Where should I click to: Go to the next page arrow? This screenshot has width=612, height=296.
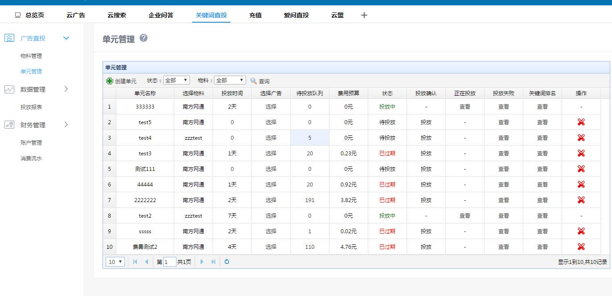click(202, 262)
